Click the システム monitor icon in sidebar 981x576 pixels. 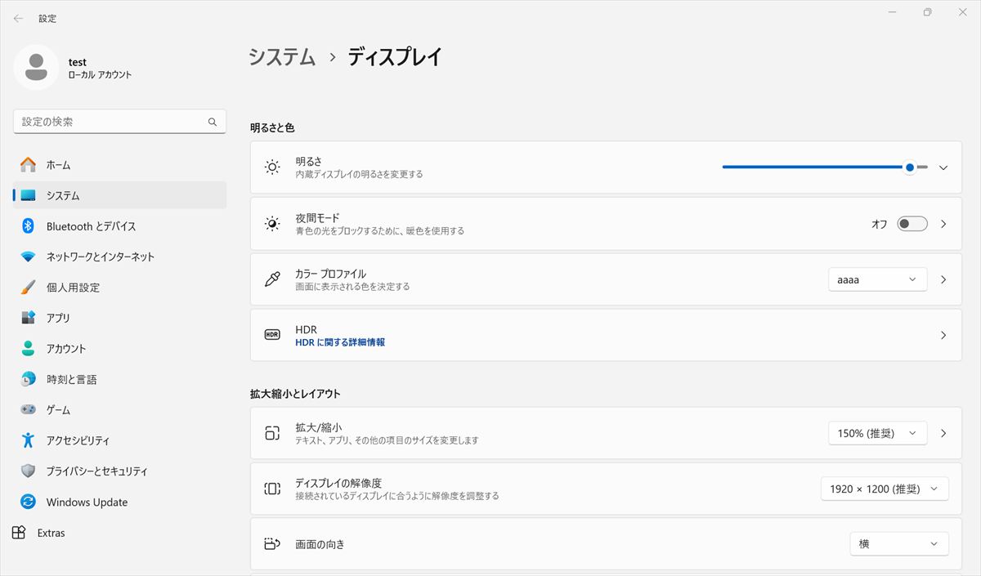[29, 196]
